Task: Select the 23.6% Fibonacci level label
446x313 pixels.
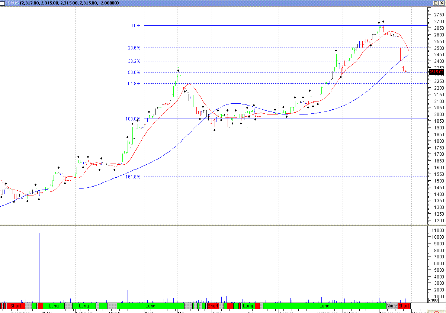Action: click(x=134, y=48)
